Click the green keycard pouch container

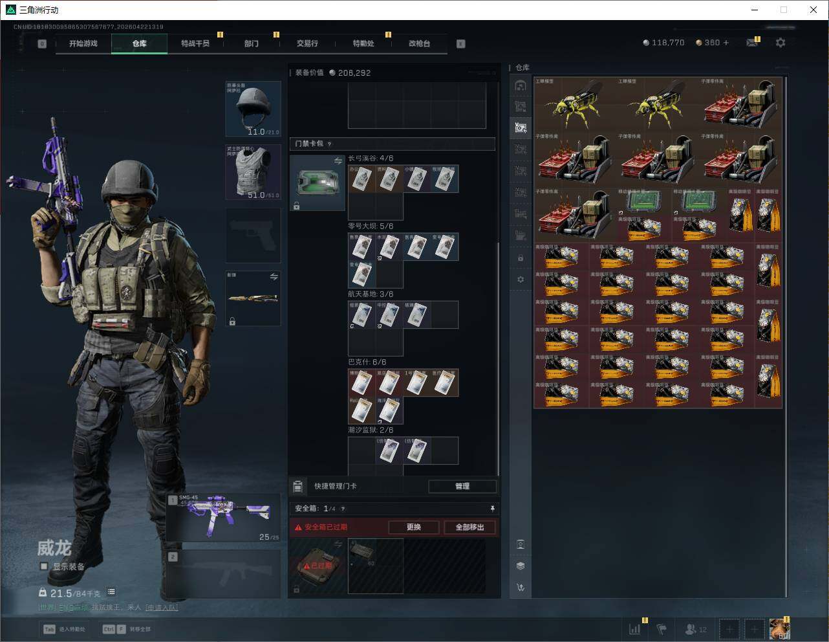[x=317, y=183]
